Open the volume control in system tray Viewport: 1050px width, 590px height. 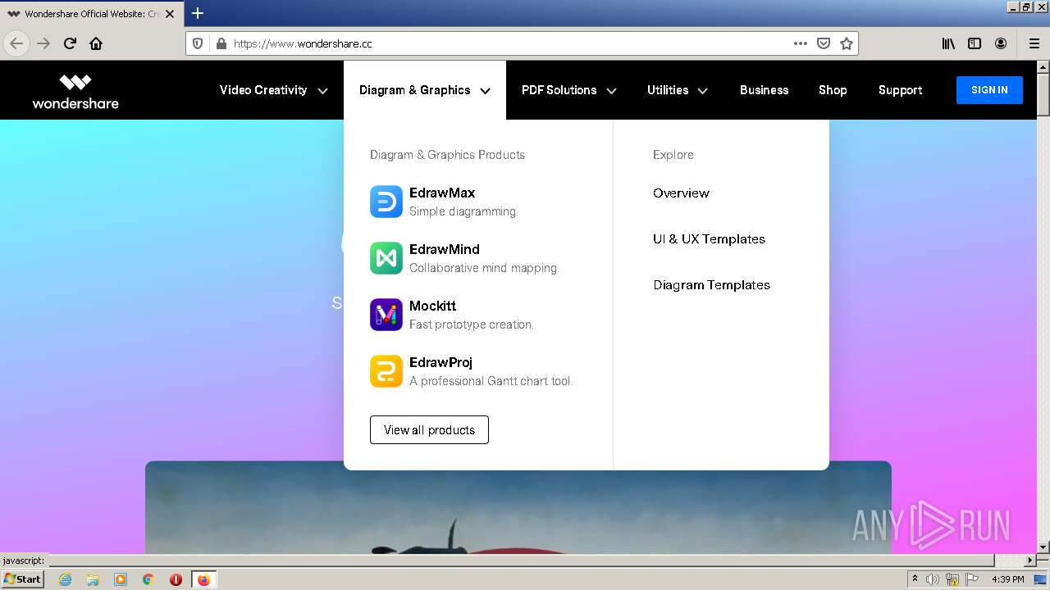[x=933, y=579]
